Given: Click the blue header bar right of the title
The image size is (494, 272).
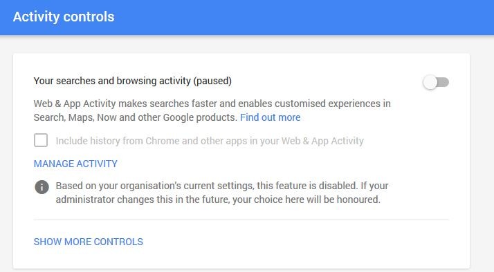Looking at the screenshot, I should click(x=302, y=17).
